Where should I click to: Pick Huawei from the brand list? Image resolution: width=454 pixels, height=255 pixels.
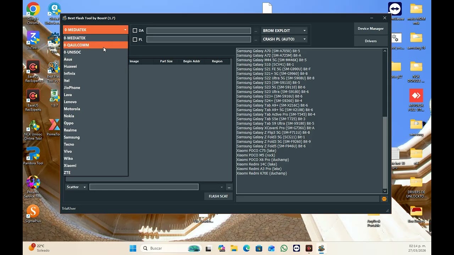[95, 66]
